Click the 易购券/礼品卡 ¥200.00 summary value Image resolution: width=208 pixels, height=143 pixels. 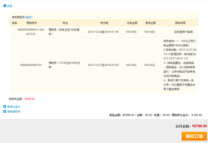click(197, 115)
